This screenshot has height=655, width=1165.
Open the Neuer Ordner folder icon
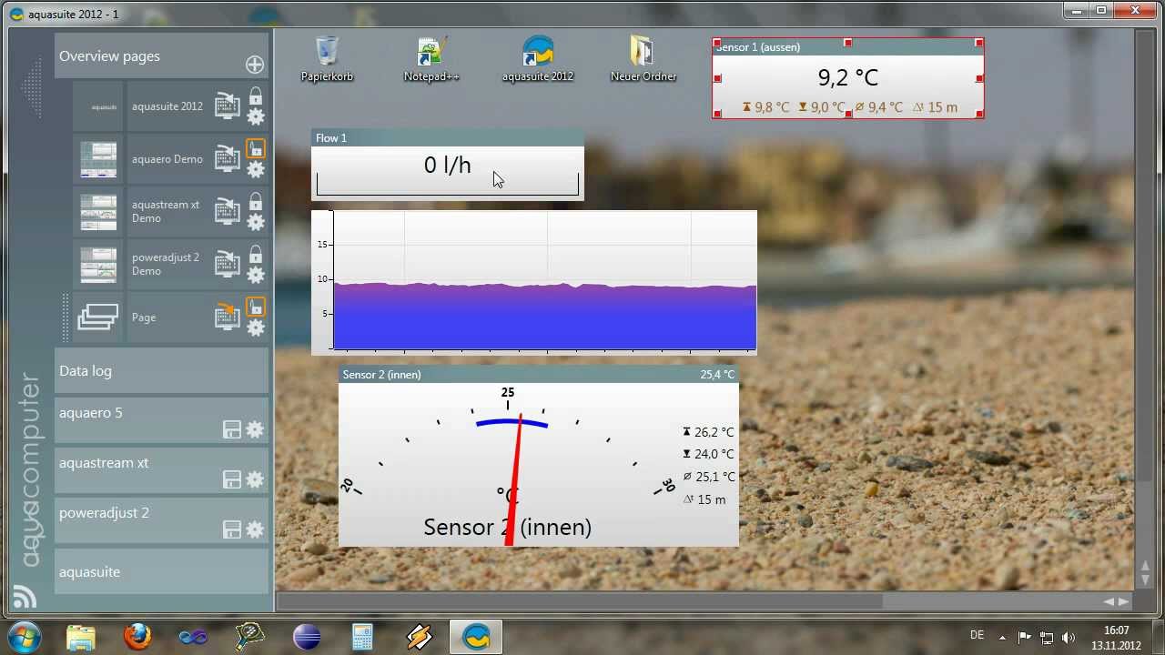pyautogui.click(x=643, y=59)
